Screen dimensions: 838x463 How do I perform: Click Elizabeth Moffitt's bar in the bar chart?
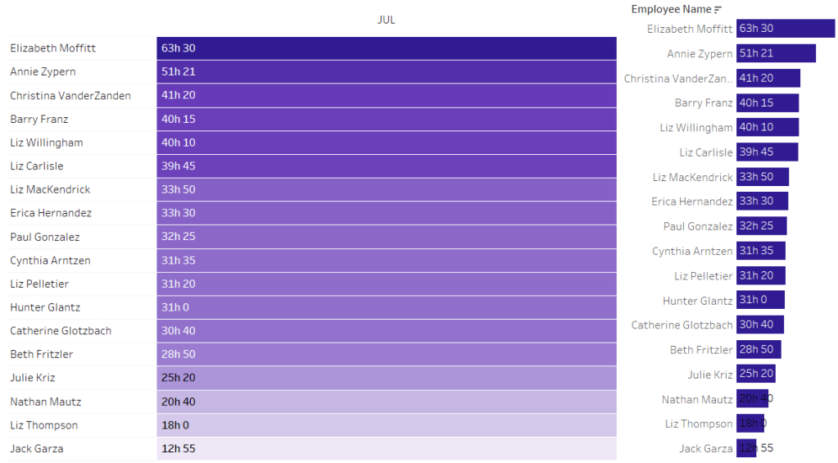coord(785,29)
